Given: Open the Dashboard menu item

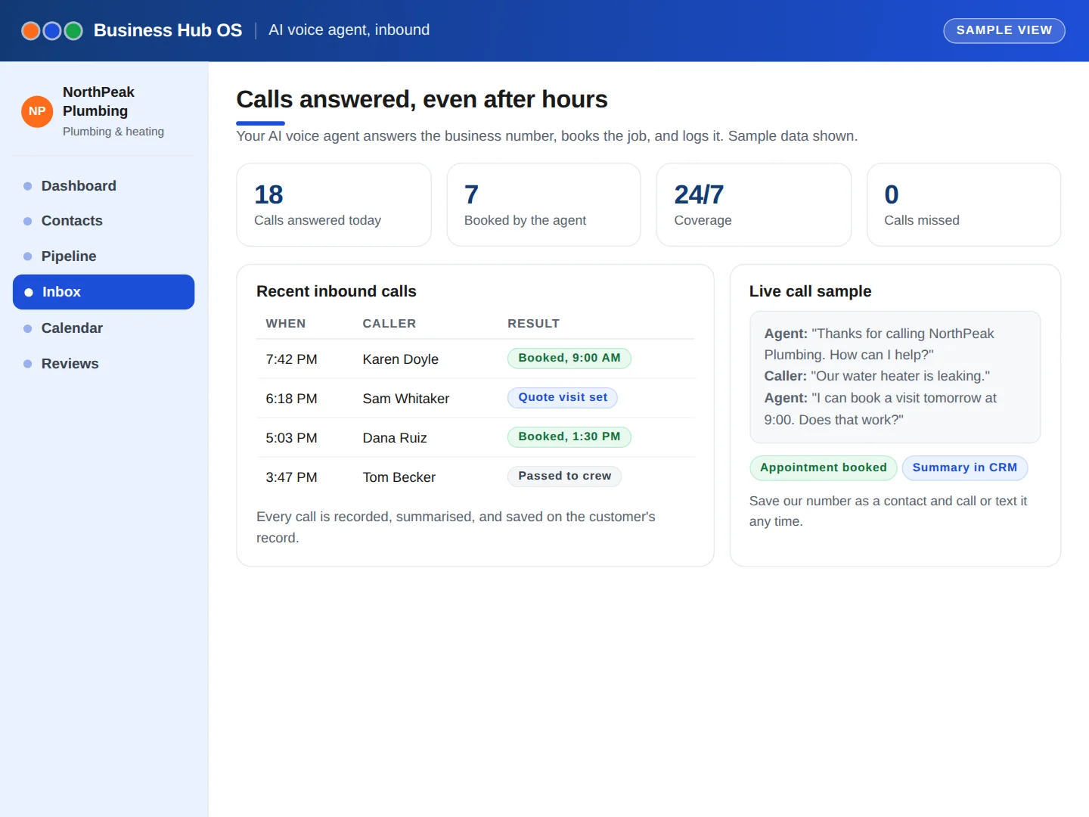Looking at the screenshot, I should pos(104,186).
